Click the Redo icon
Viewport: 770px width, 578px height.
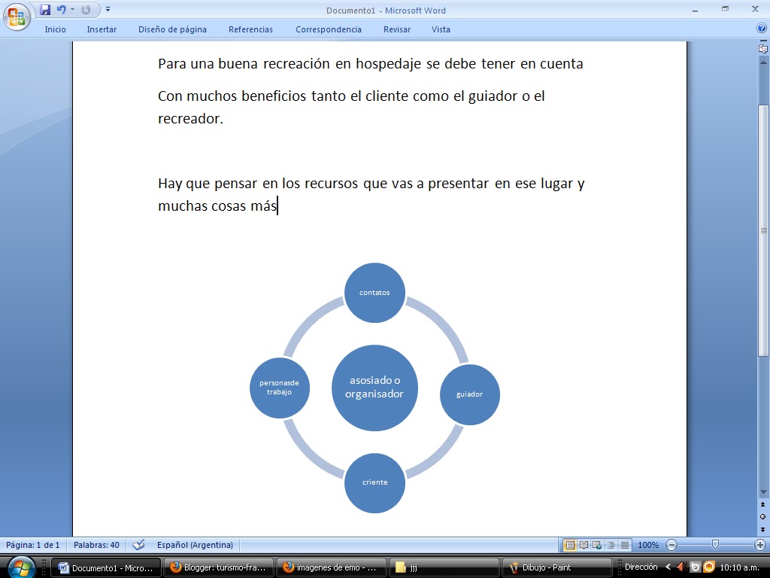[86, 10]
